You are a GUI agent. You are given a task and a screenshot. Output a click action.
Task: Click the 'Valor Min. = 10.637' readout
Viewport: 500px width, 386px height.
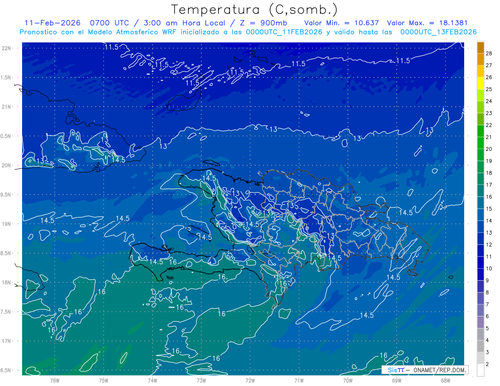pyautogui.click(x=342, y=23)
